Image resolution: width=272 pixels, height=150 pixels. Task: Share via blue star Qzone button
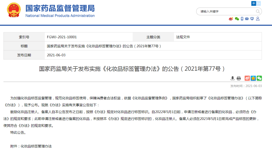tap(253, 78)
